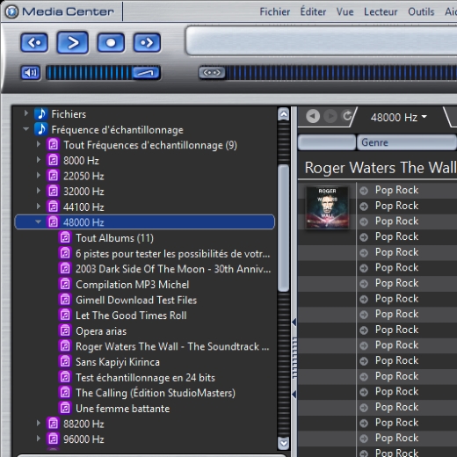Screen dimensions: 457x457
Task: Start playback with the Play button
Action: click(73, 43)
